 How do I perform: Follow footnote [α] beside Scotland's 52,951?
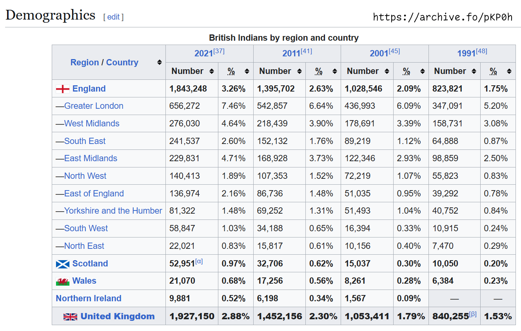tap(199, 261)
